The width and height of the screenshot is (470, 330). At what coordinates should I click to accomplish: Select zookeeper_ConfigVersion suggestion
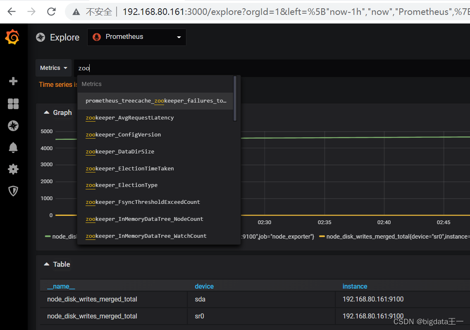tap(156, 135)
